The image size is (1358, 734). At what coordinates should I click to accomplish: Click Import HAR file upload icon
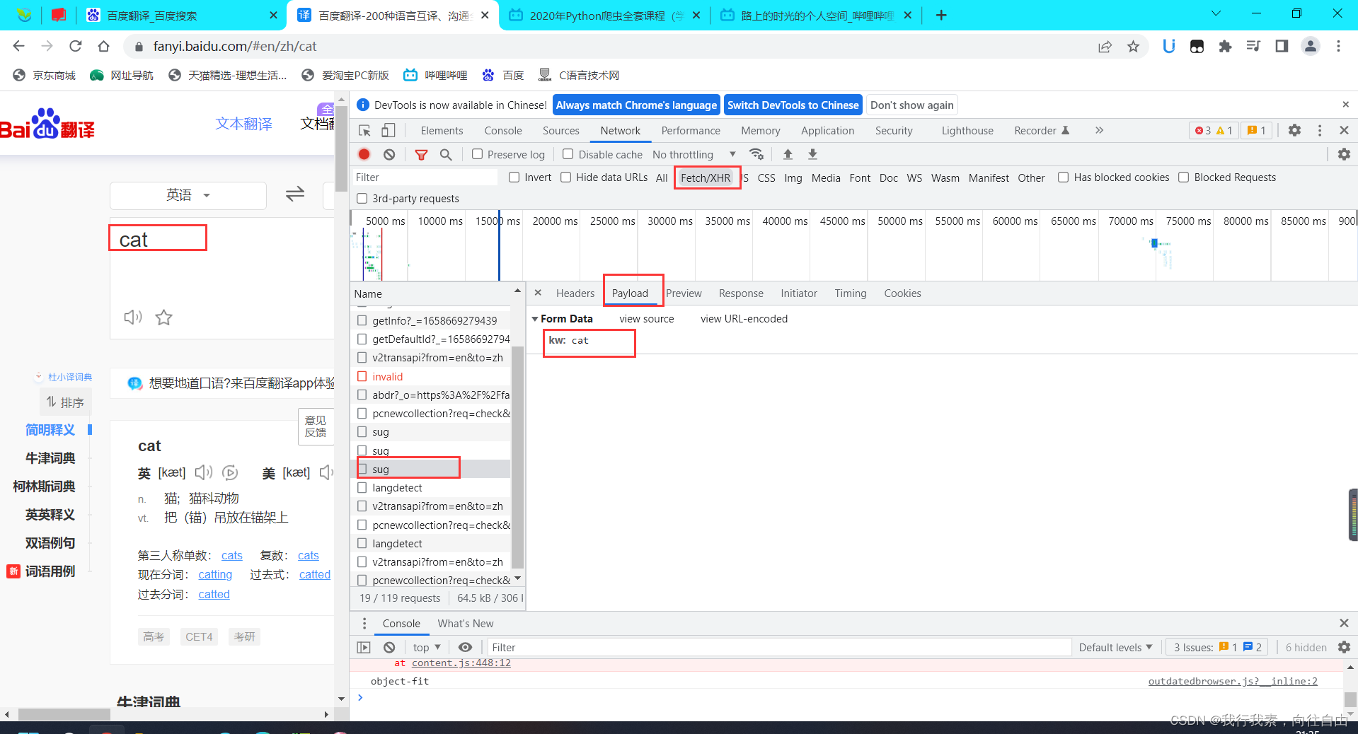(x=788, y=154)
